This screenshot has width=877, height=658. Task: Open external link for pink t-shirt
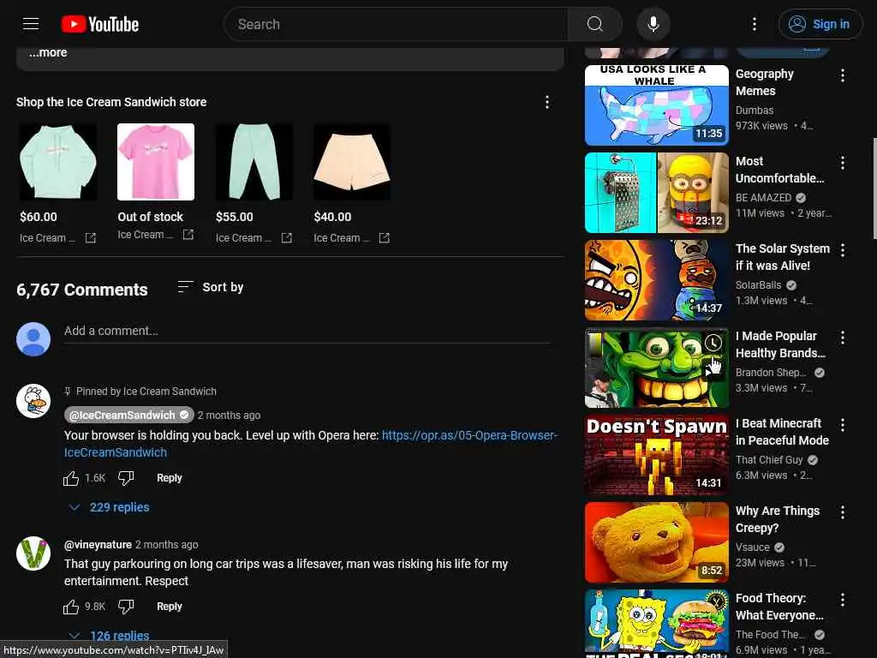click(x=188, y=235)
